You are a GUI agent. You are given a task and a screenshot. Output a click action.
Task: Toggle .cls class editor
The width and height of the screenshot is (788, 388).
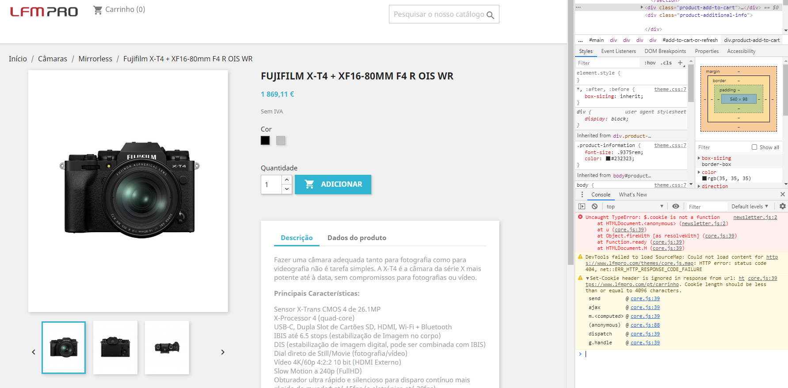tap(666, 63)
